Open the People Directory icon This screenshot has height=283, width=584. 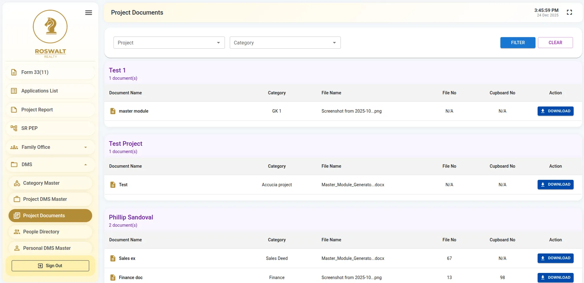click(16, 232)
